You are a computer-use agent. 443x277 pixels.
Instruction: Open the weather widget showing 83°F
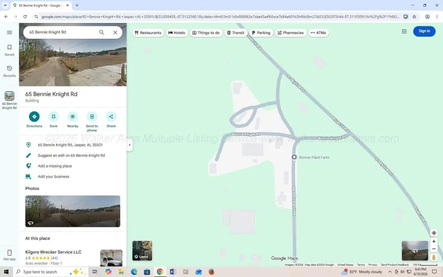pyautogui.click(x=362, y=272)
